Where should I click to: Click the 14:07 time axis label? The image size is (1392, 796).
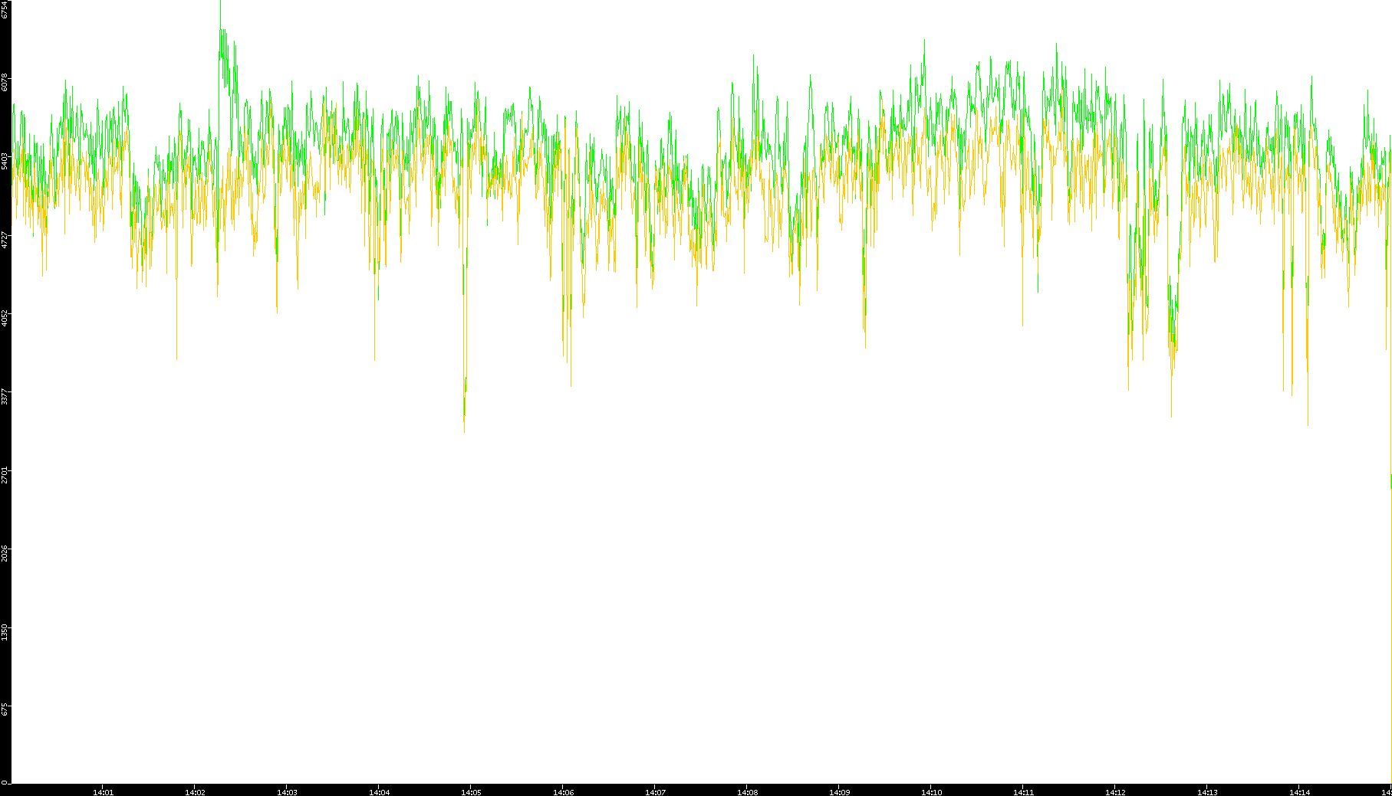point(655,791)
